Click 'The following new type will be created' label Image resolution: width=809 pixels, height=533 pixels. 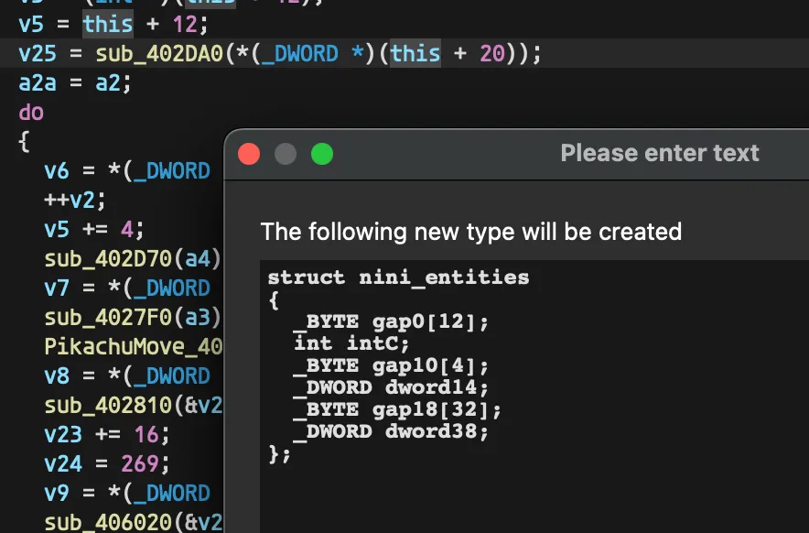click(x=471, y=232)
